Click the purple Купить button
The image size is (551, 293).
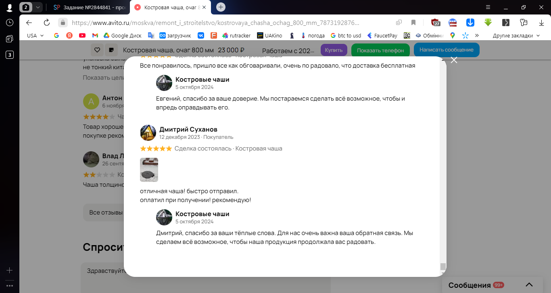pyautogui.click(x=334, y=50)
